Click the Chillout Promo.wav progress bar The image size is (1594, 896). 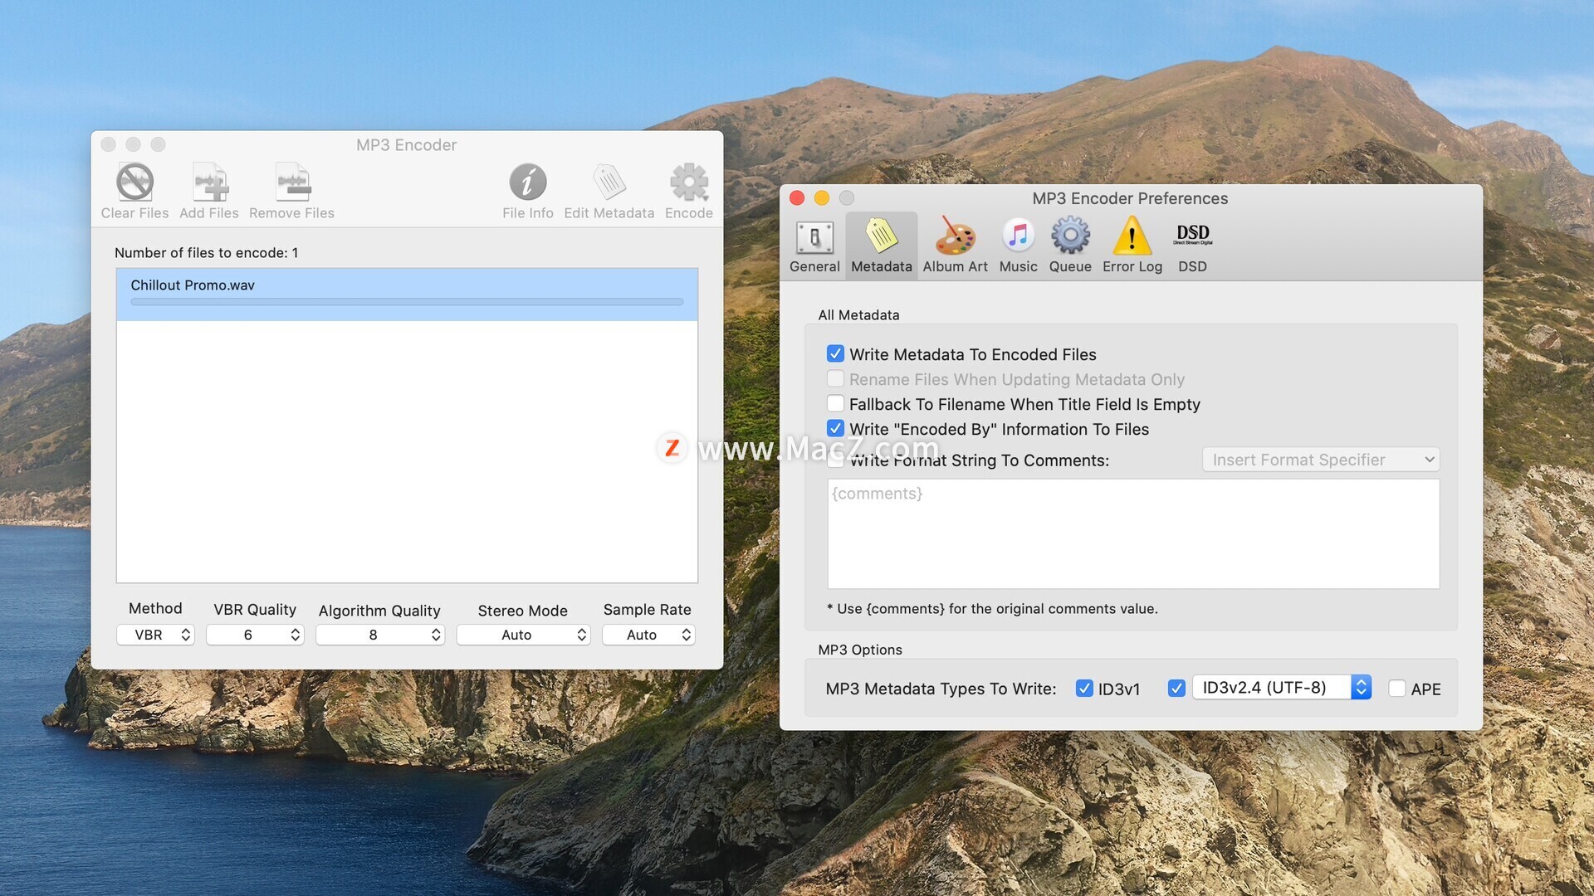(407, 302)
